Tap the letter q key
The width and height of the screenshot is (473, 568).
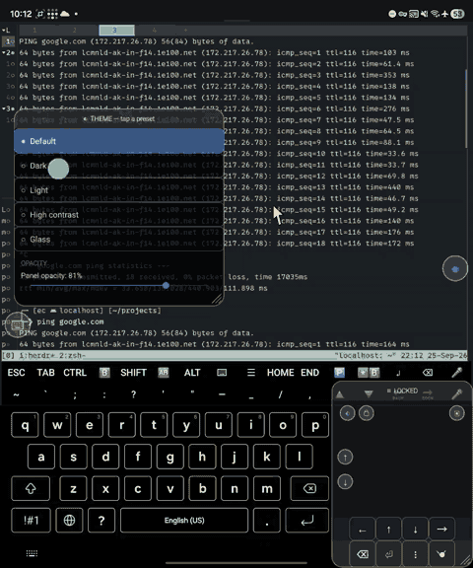click(x=25, y=425)
